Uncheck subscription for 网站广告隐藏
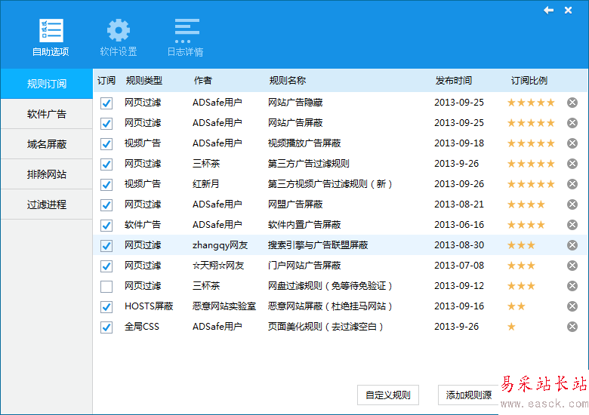This screenshot has height=415, width=589. (x=106, y=103)
